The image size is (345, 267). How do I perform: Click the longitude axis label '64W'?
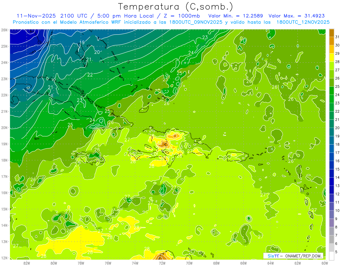coord(271,263)
